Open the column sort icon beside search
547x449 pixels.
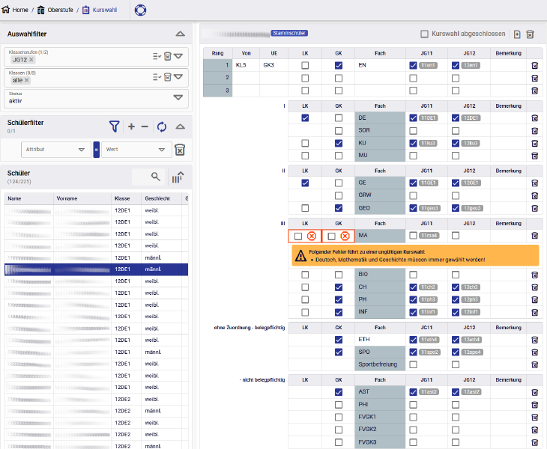(x=178, y=177)
